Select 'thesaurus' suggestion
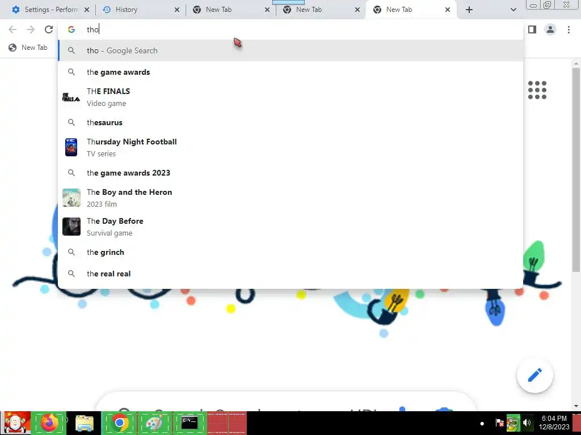The image size is (581, 435). [290, 122]
